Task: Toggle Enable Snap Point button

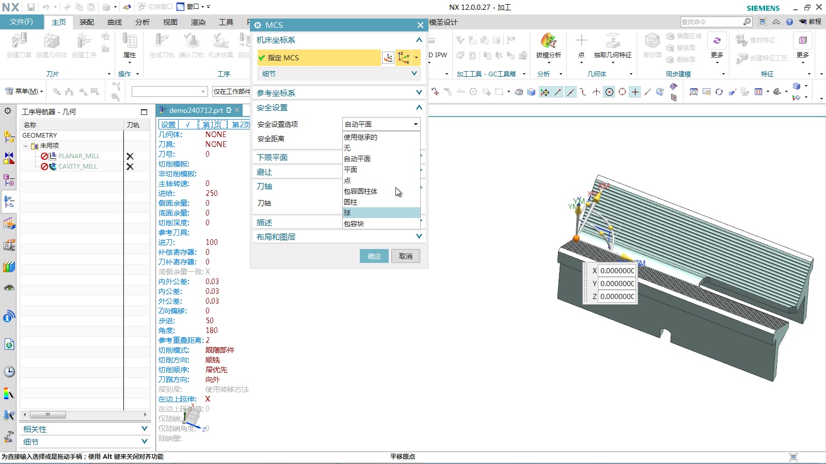Action: coord(545,92)
